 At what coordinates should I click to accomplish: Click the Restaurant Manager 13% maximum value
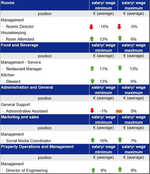point(134,69)
